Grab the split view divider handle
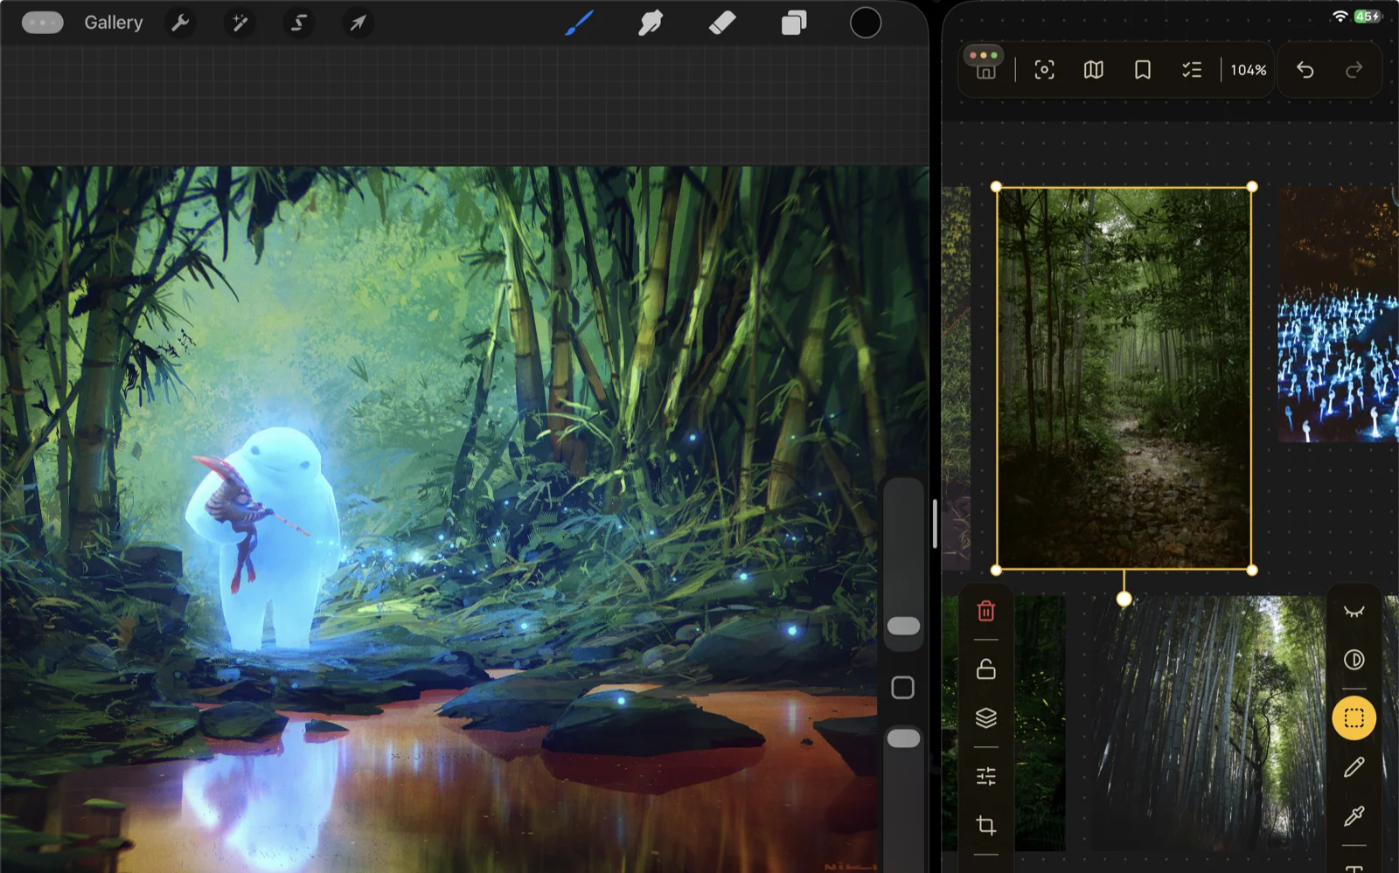Viewport: 1399px width, 873px height. [935, 523]
